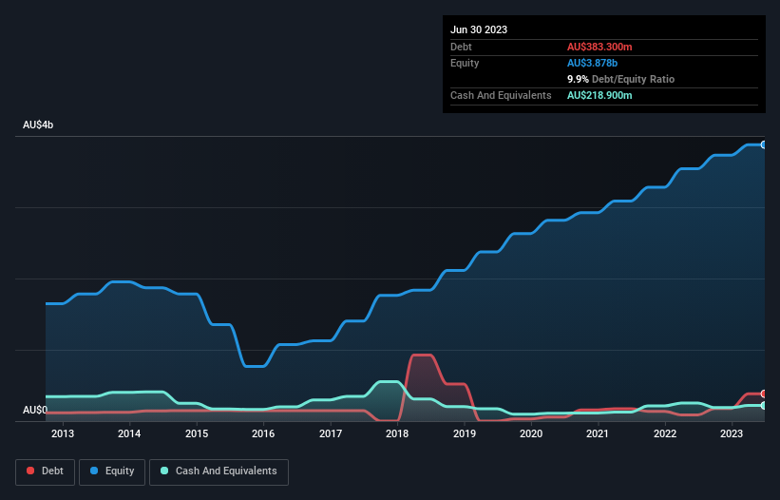The height and width of the screenshot is (500, 780).
Task: Click the Debt label in tooltip
Action: point(461,47)
